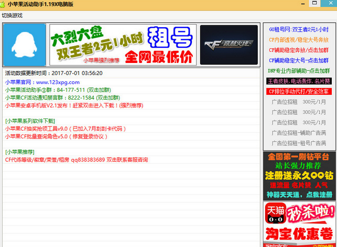Minimize the 小苹果活动助手 window
This screenshot has height=247, width=337.
click(303, 4)
